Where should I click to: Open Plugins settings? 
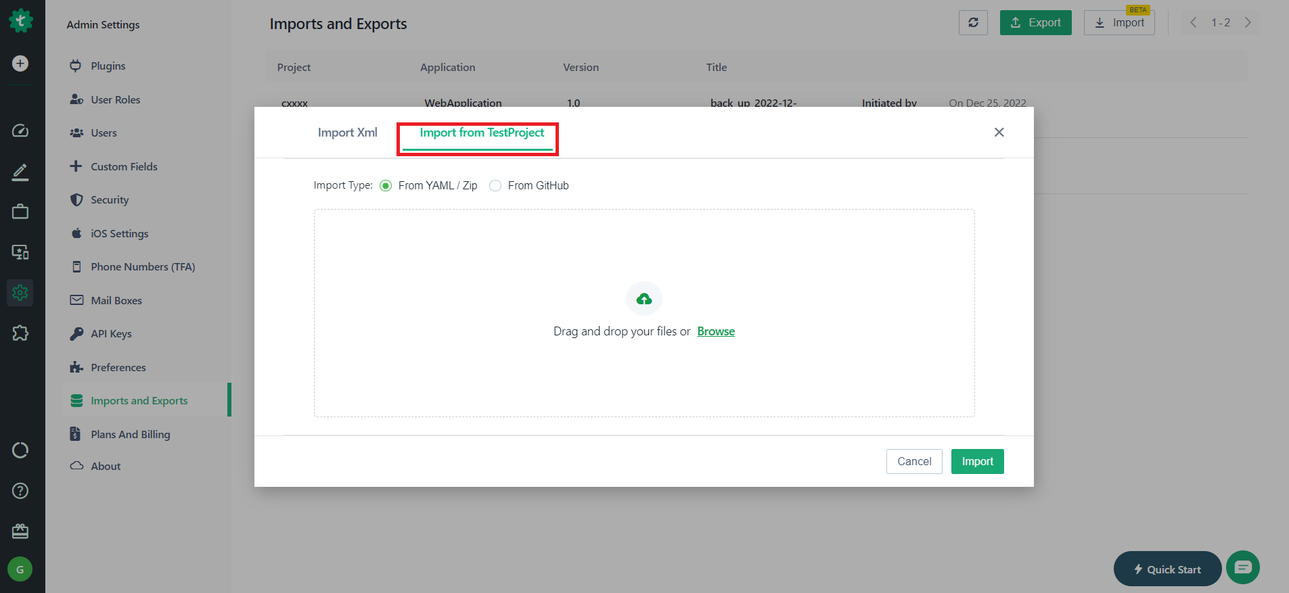click(108, 66)
